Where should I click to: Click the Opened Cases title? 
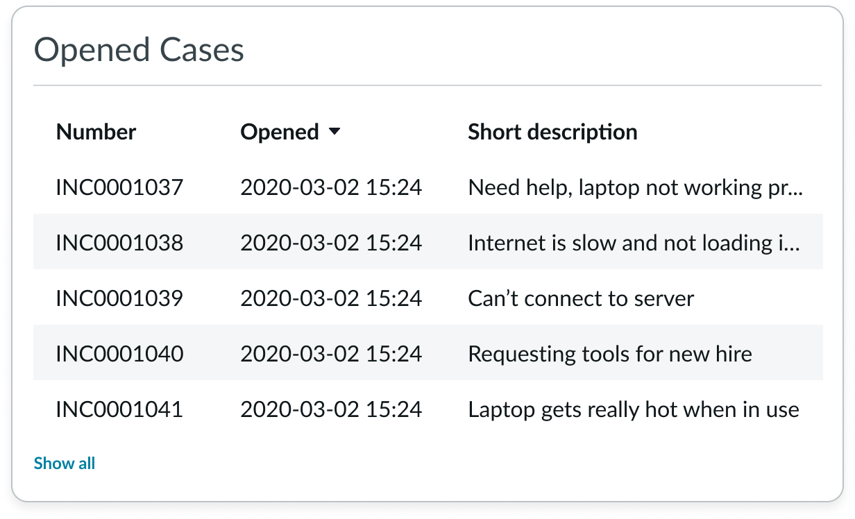tap(139, 51)
